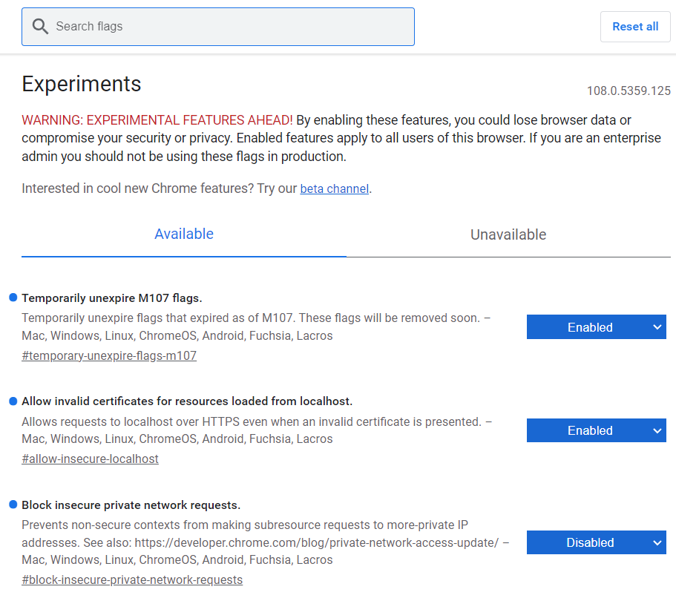Click blue dot beside Allow invalid certificates
The width and height of the screenshot is (676, 601).
pos(13,401)
